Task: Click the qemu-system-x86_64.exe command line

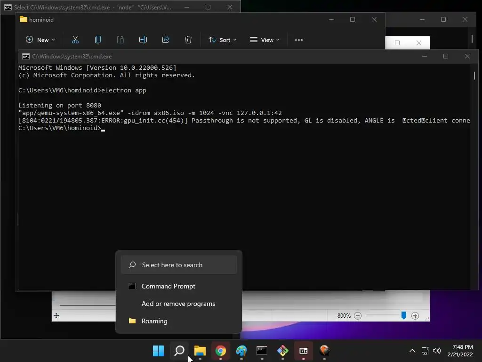Action: (150, 113)
